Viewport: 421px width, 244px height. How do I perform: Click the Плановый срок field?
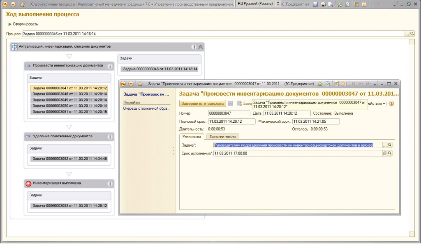pyautogui.click(x=232, y=122)
